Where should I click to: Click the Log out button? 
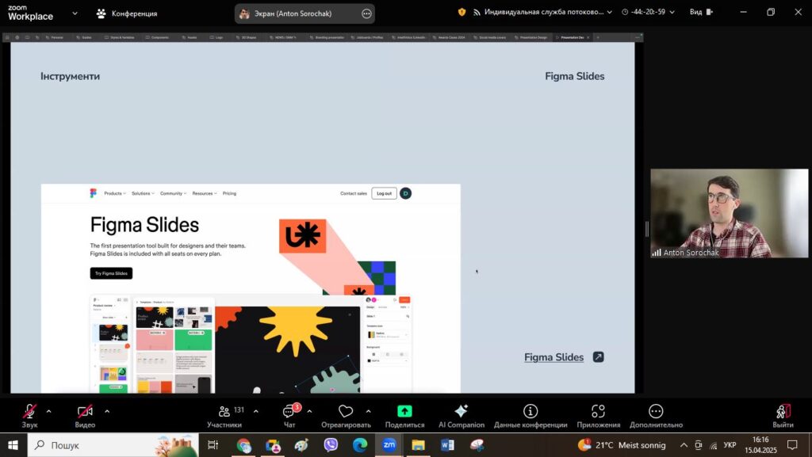pyautogui.click(x=385, y=193)
